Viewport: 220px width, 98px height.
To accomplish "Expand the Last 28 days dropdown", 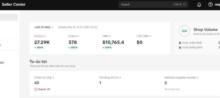I will pos(44,27).
